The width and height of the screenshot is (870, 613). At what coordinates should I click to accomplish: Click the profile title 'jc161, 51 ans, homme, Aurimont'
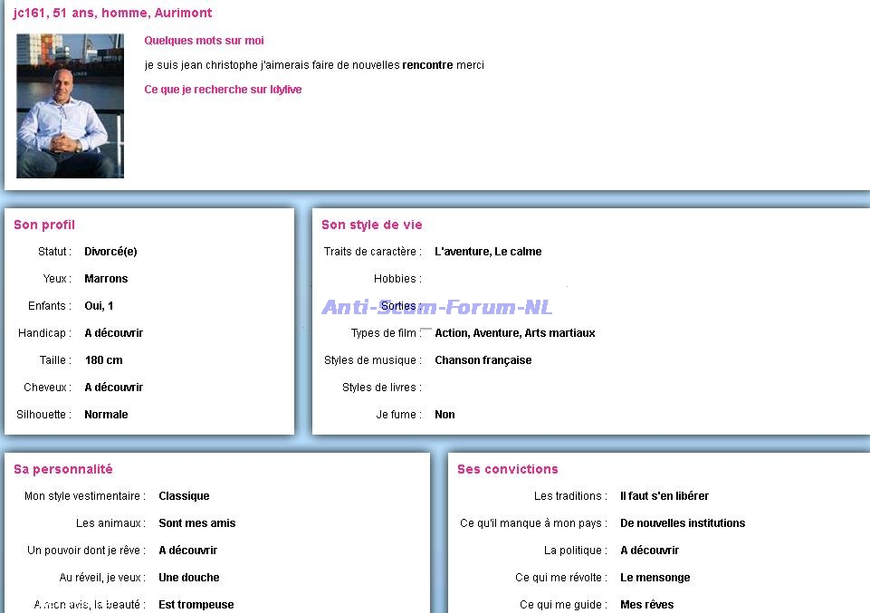(113, 14)
